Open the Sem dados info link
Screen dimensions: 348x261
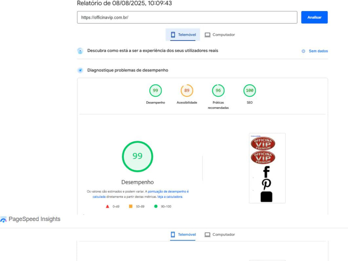(318, 51)
